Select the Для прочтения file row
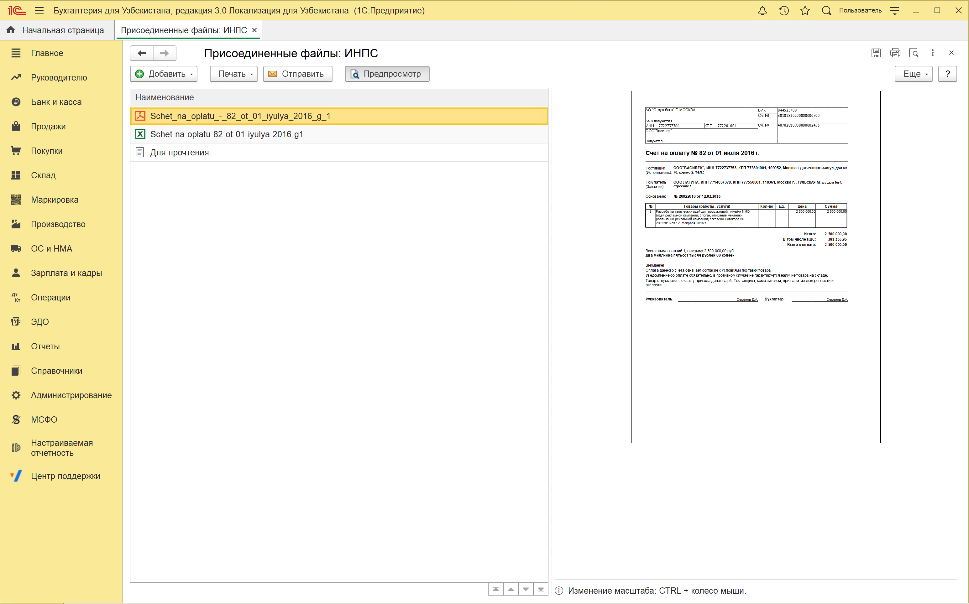Viewport: 969px width, 604px height. click(x=339, y=153)
